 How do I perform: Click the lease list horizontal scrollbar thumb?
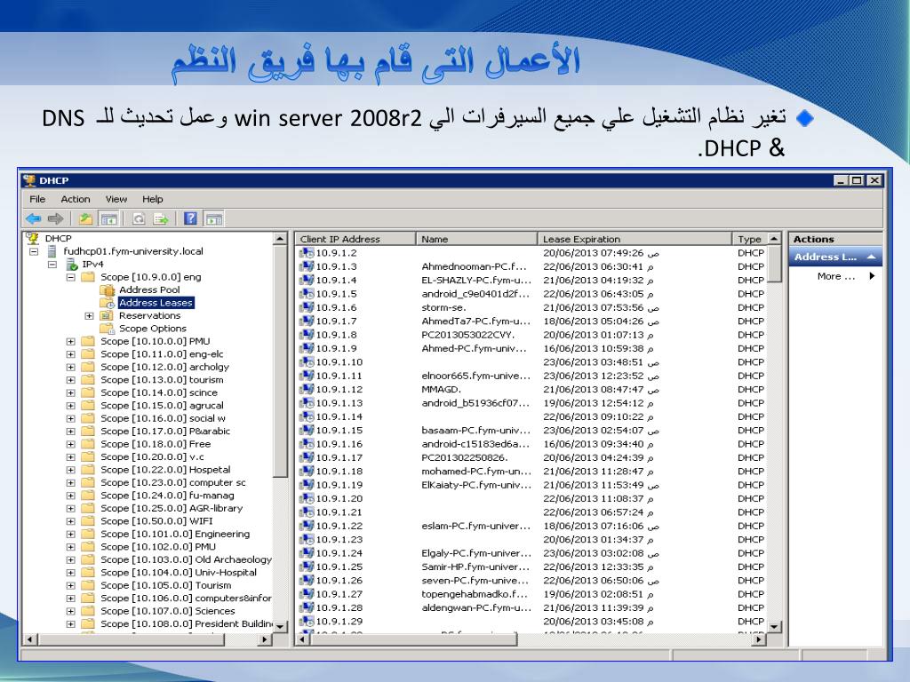[412, 639]
